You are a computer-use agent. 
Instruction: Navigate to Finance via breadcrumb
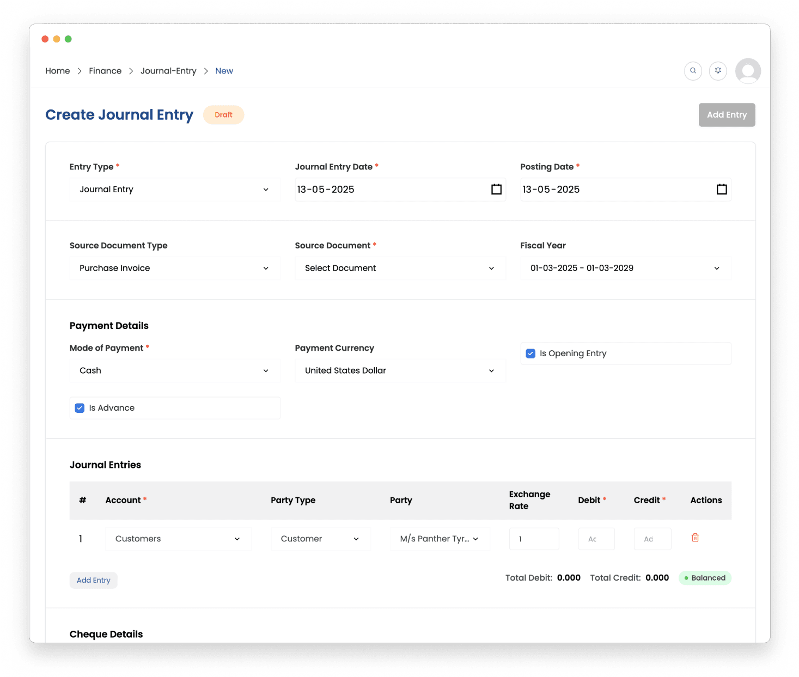(x=105, y=71)
